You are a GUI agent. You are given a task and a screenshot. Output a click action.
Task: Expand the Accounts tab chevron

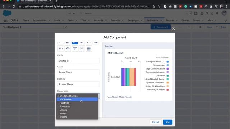(x=106, y=20)
